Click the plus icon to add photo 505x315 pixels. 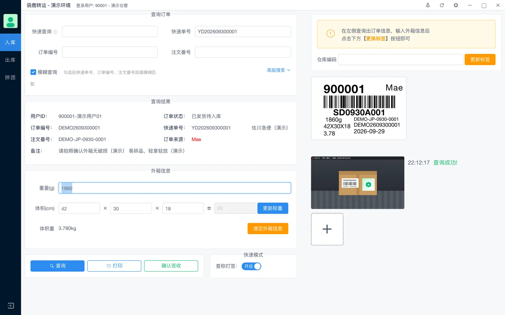point(327,229)
